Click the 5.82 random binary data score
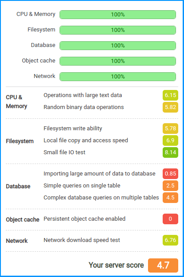Image resolution: width=184 pixels, height=277 pixels. click(x=170, y=107)
